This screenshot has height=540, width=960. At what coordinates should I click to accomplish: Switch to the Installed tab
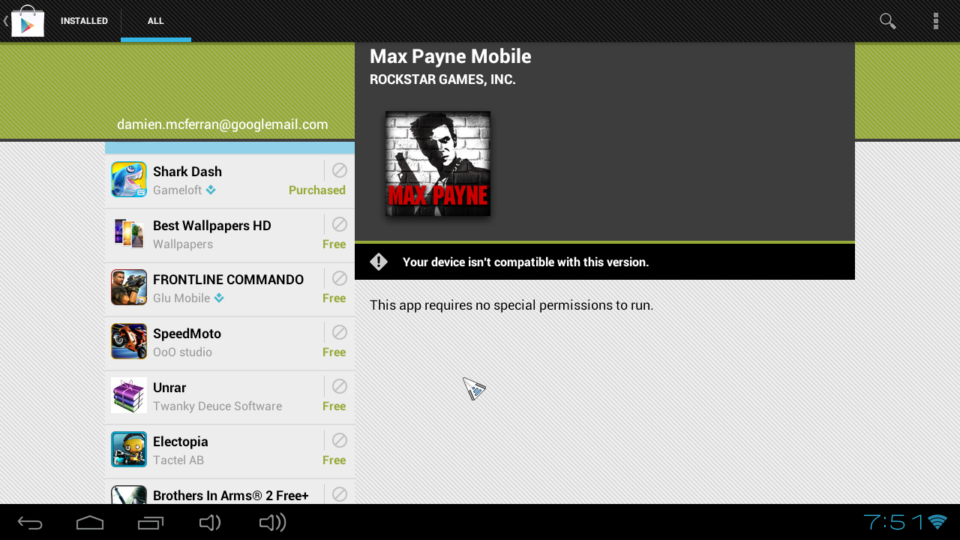click(x=84, y=21)
